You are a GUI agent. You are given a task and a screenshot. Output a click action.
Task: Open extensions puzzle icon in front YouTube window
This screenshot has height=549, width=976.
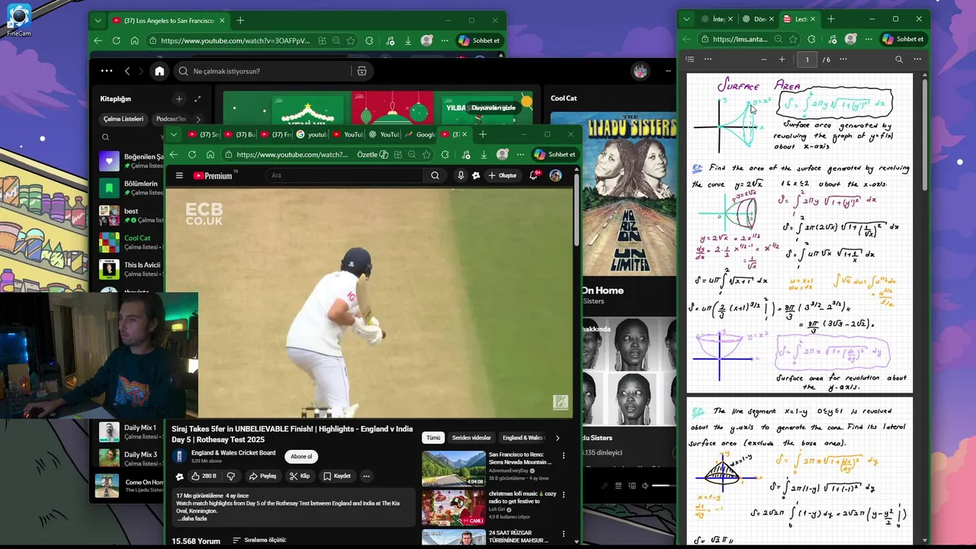[445, 154]
